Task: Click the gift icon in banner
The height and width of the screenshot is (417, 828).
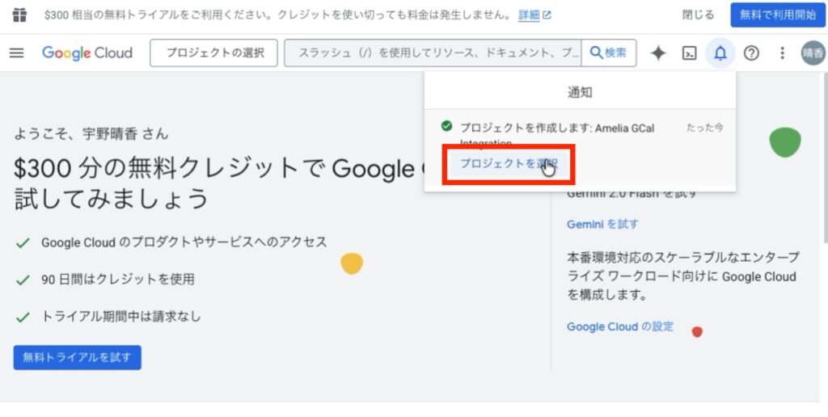Action: pos(19,15)
